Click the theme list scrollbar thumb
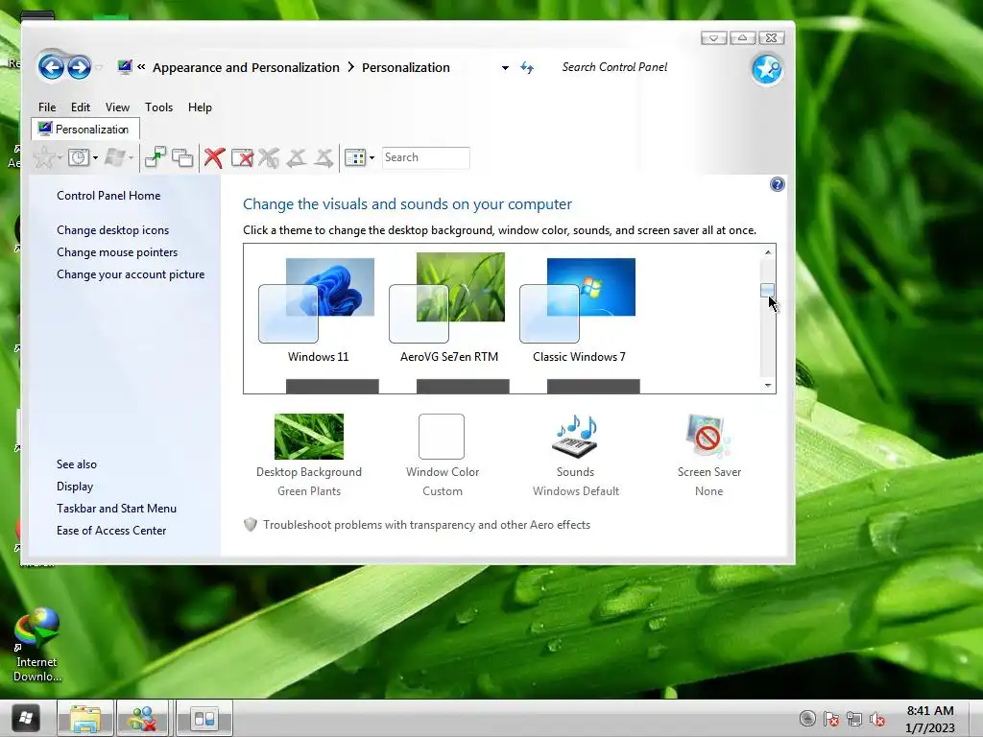 767,290
